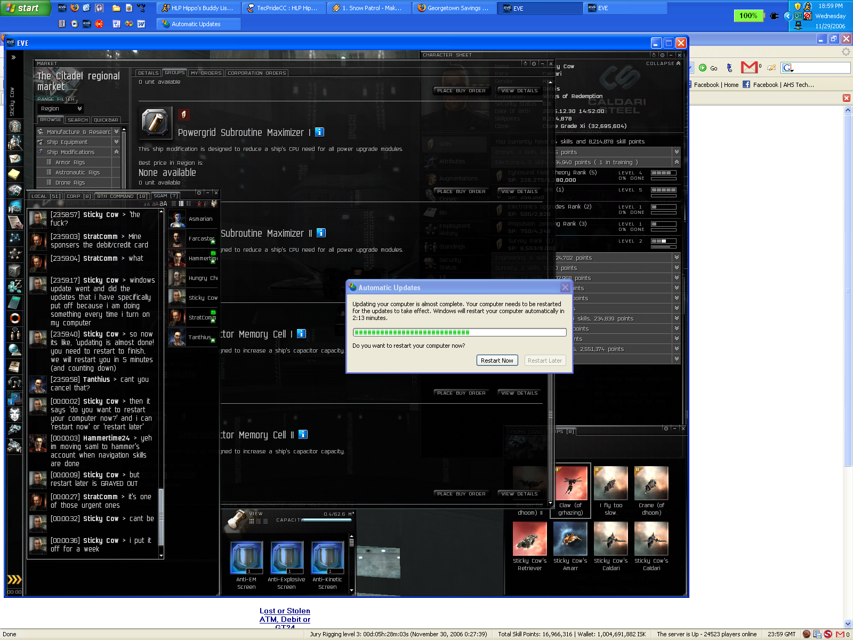Set chat font to the largest size

coord(163,204)
